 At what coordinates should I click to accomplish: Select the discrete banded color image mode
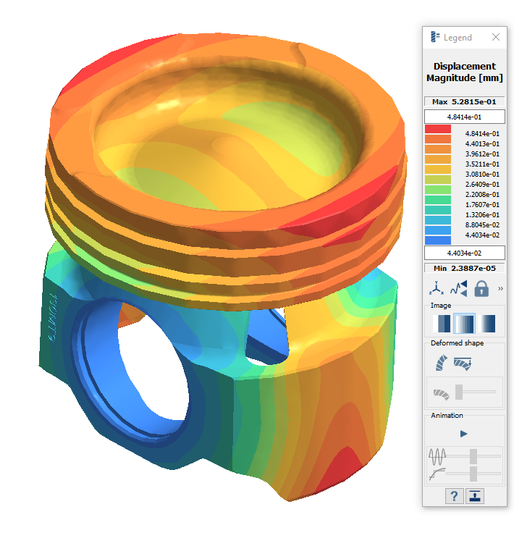(x=442, y=323)
